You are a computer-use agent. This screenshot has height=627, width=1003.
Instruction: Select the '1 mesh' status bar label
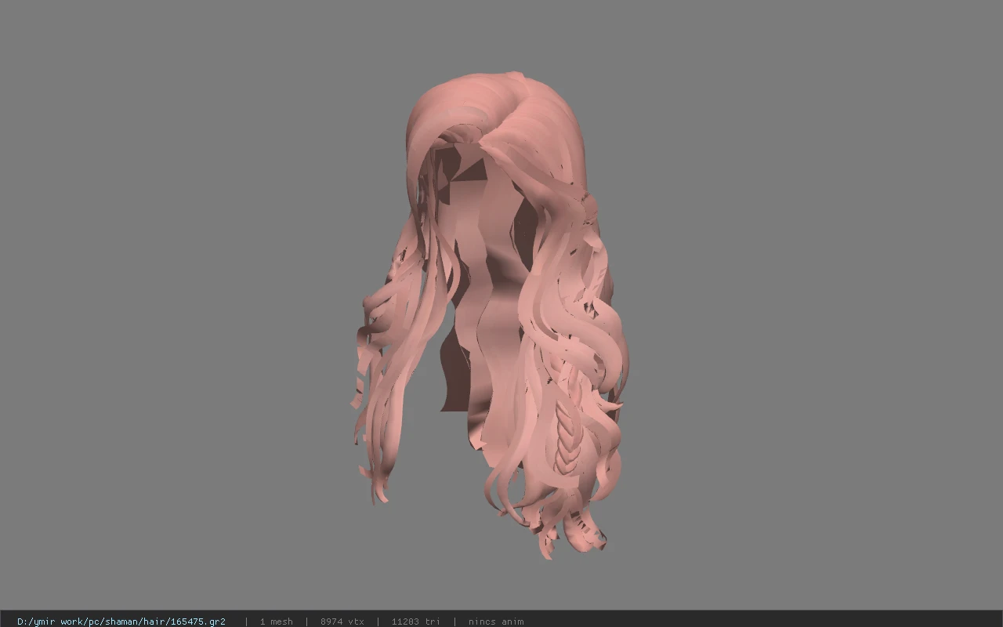276,622
